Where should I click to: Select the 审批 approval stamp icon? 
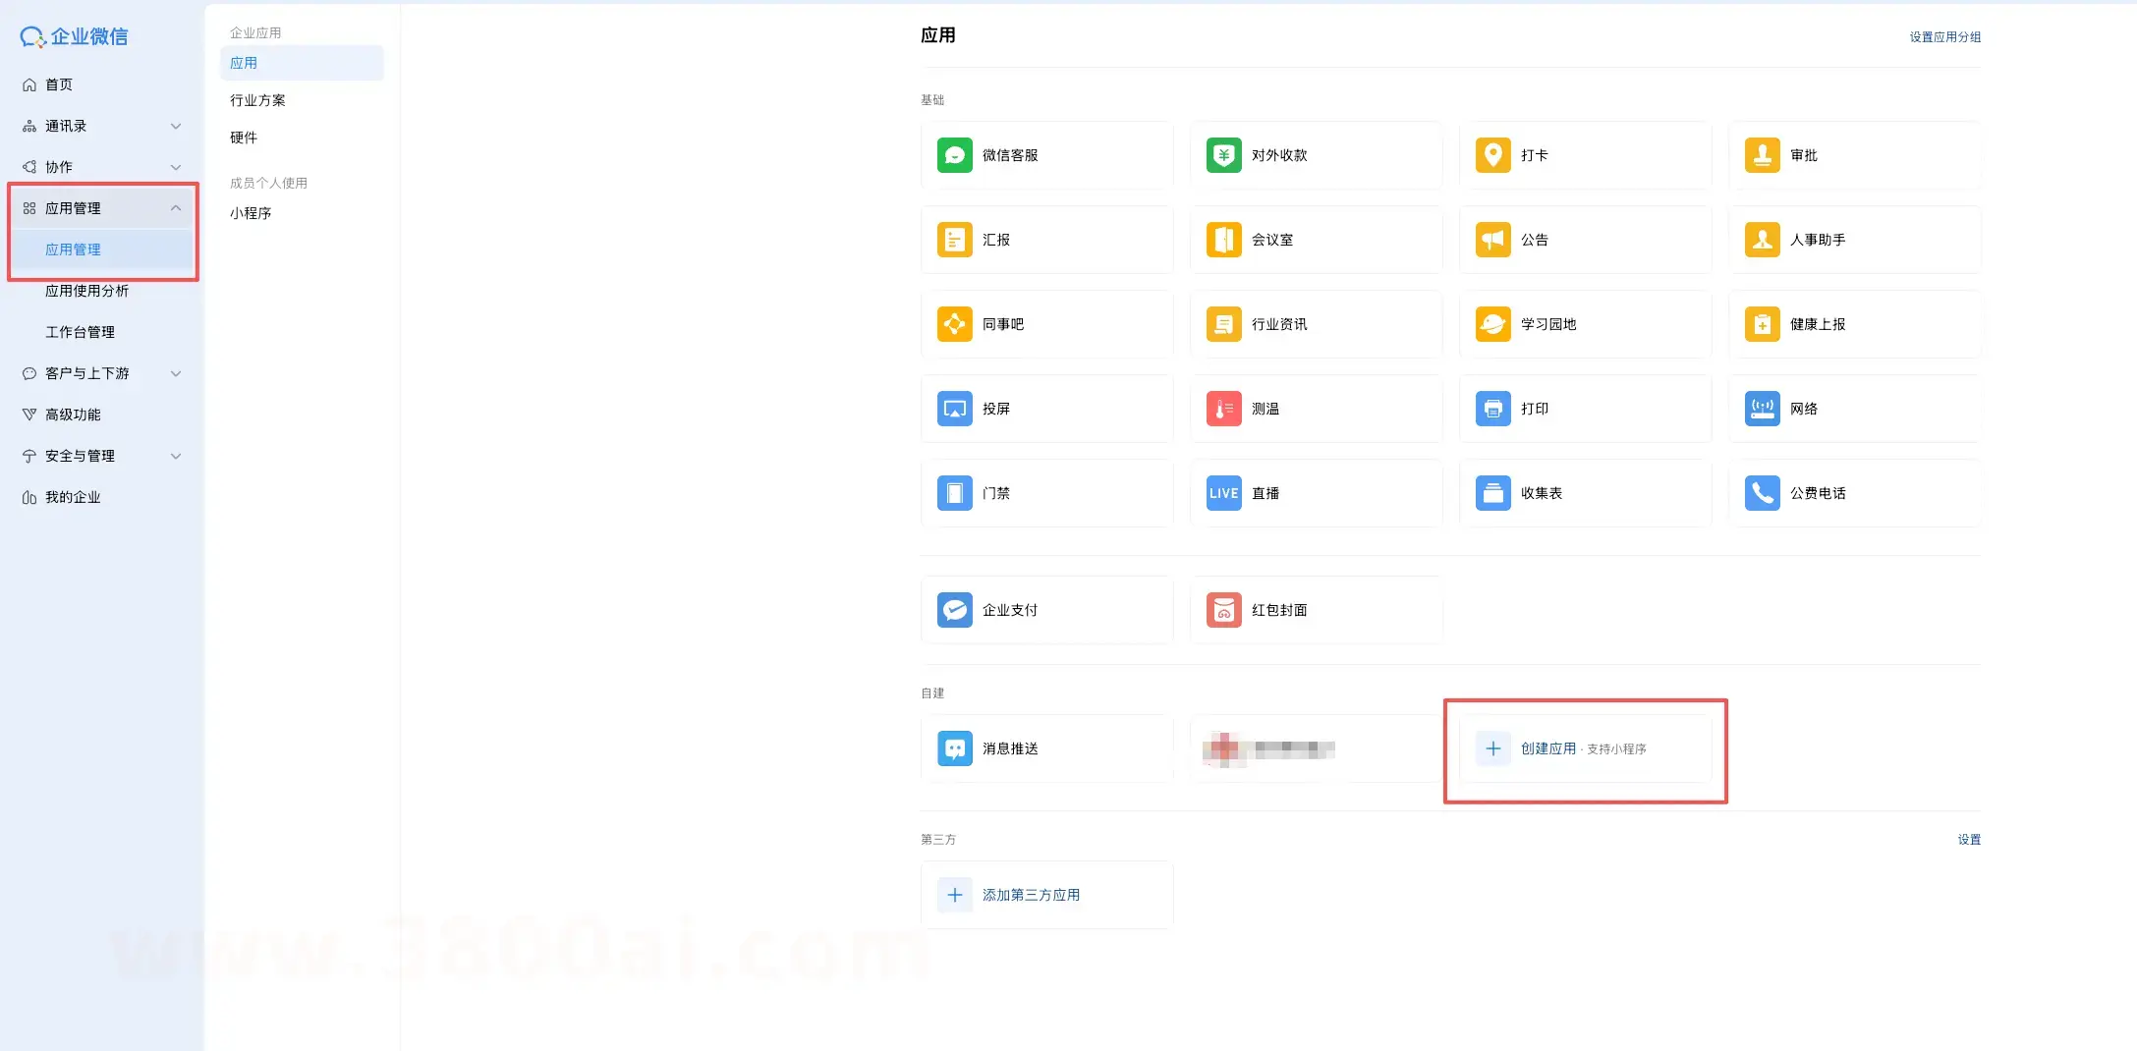1762,155
